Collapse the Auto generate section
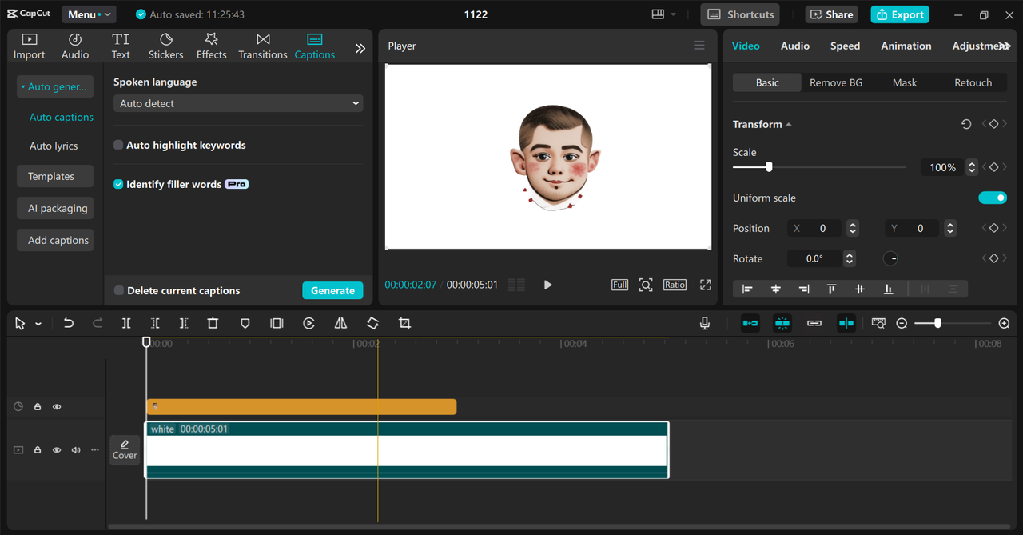The image size is (1023, 535). click(x=55, y=86)
